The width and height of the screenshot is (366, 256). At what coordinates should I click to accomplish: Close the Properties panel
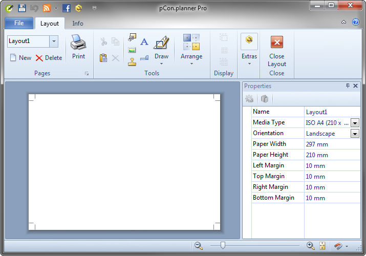(355, 86)
